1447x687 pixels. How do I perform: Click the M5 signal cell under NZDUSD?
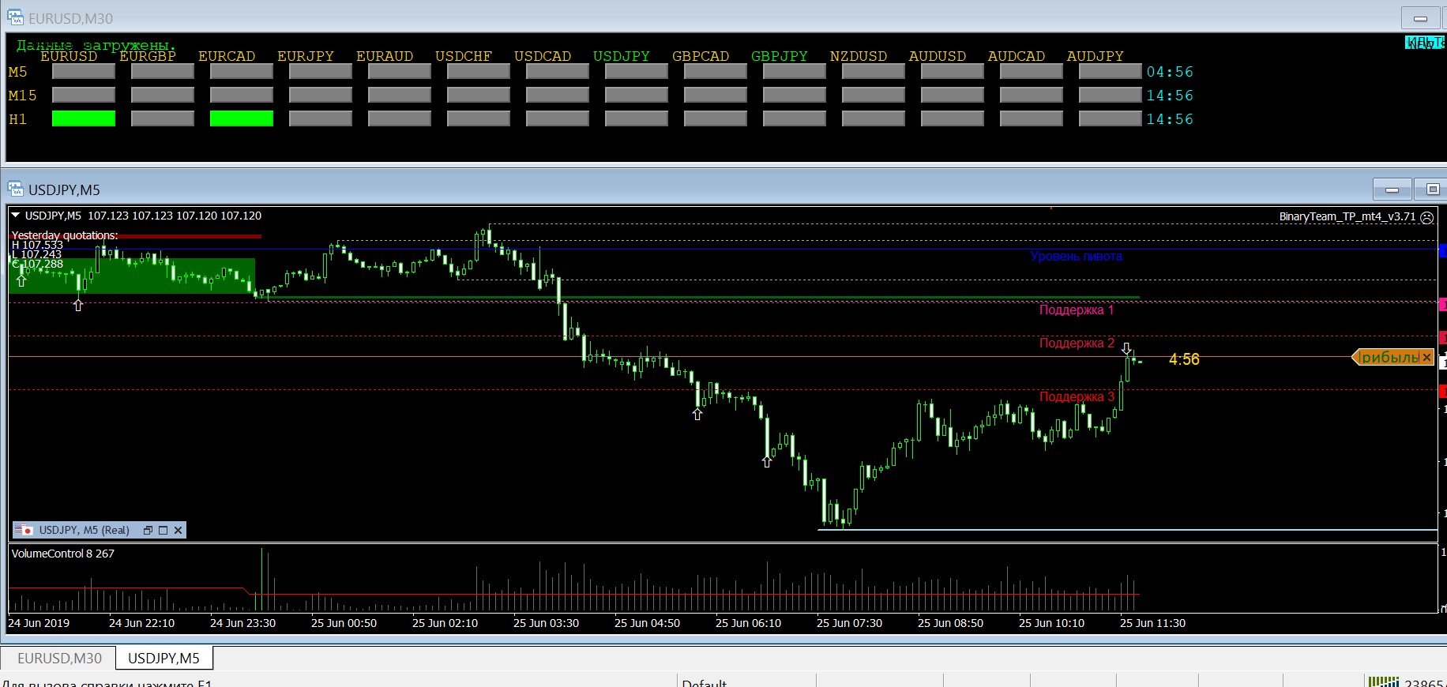874,71
